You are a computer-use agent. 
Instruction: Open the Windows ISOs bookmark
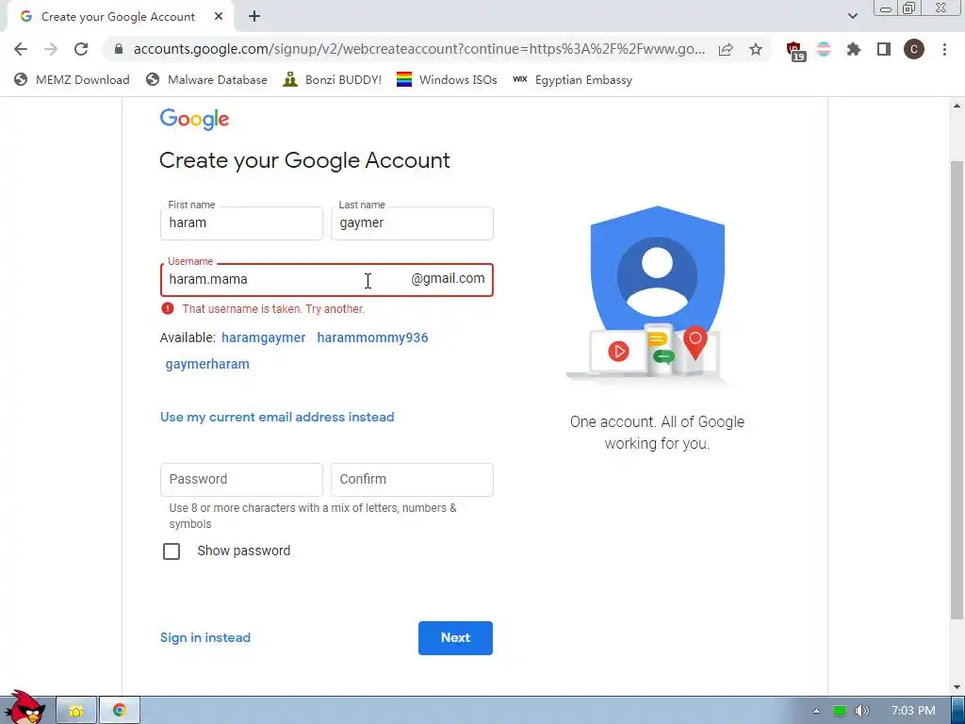click(447, 79)
